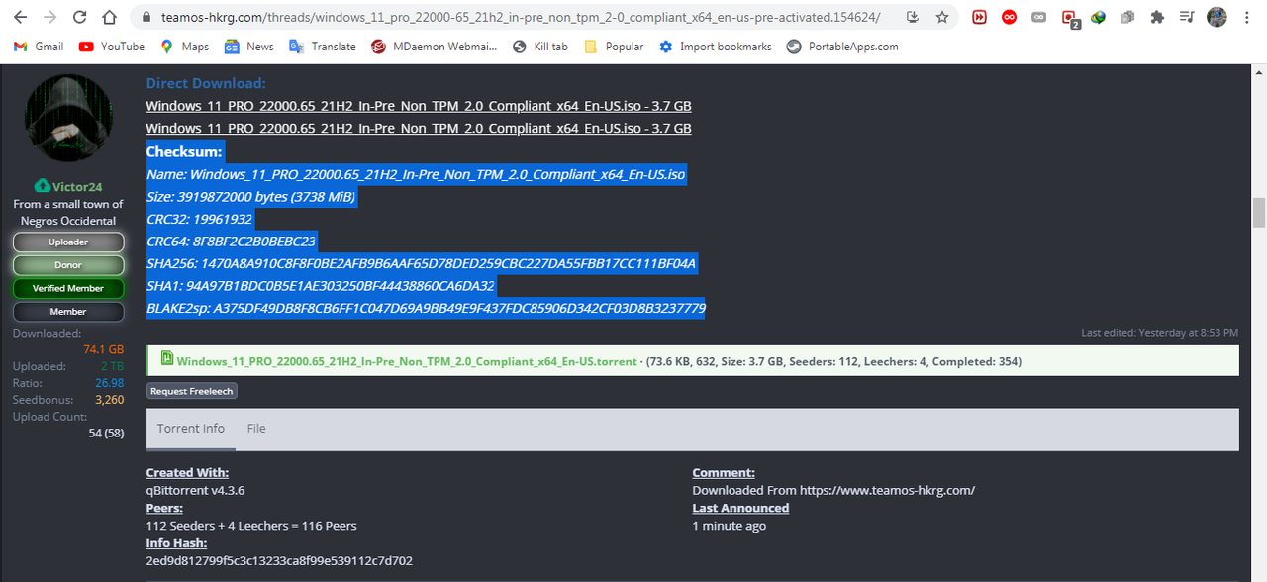Open the News bookmark
1267x582 pixels.
pos(248,47)
